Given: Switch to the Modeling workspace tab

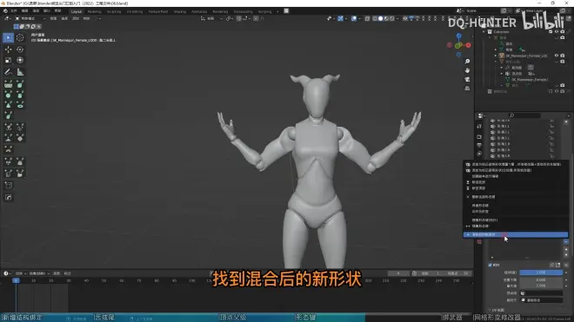Looking at the screenshot, I should pos(95,11).
